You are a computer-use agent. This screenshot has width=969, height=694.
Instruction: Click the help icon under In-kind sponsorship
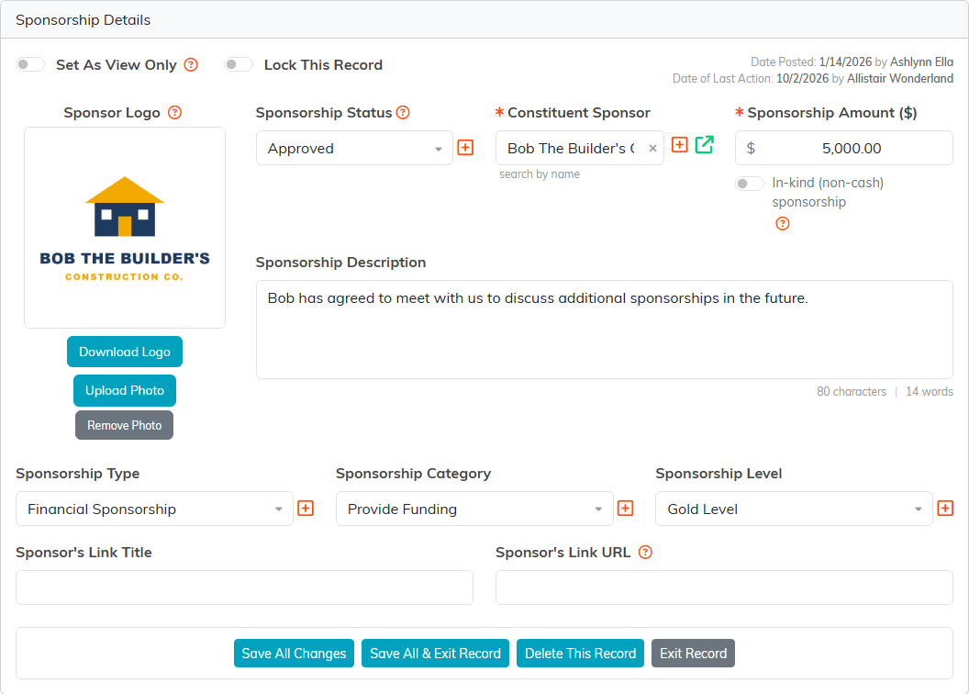click(783, 224)
